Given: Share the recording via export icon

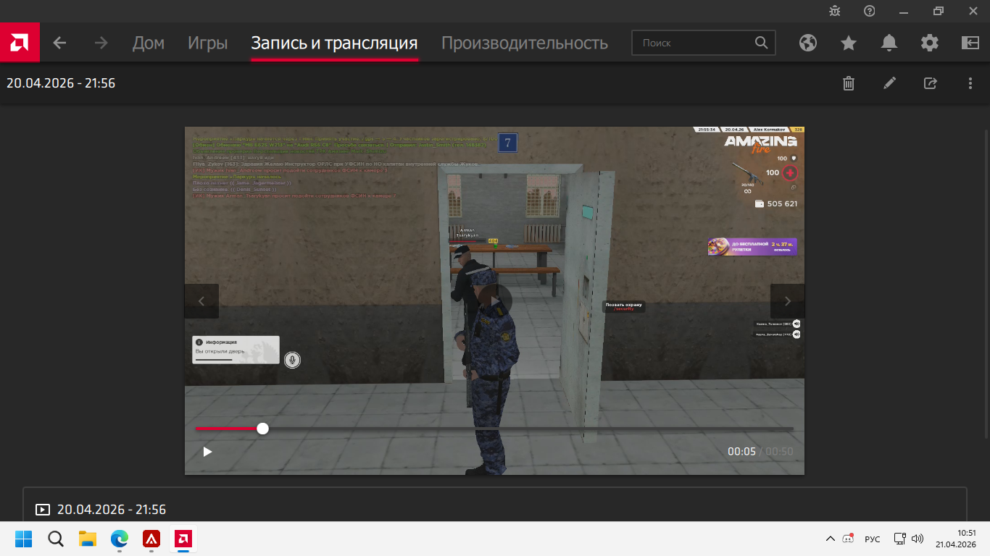Looking at the screenshot, I should (x=930, y=83).
